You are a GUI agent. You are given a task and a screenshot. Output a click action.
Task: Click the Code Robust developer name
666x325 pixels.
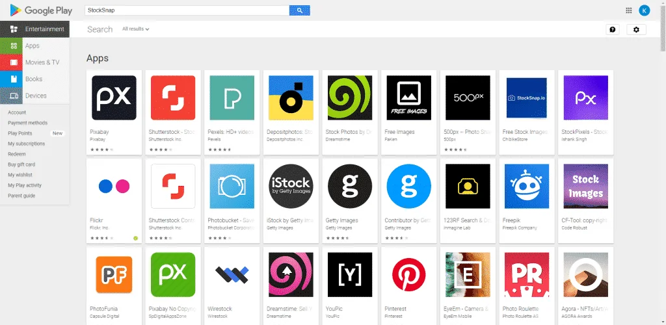[x=574, y=228]
